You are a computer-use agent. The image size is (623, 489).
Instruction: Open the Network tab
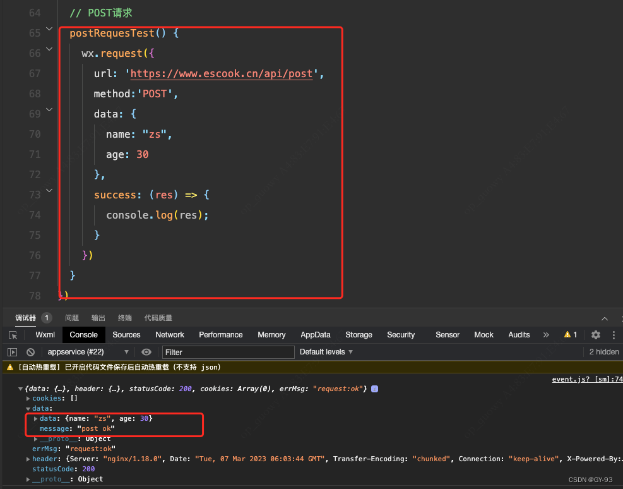[170, 335]
